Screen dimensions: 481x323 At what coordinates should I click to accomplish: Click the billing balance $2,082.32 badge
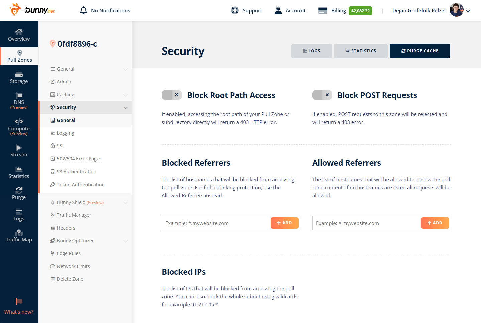click(360, 11)
